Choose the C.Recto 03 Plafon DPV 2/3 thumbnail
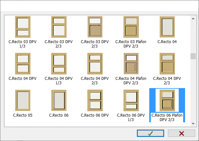The width and height of the screenshot is (199, 141). [131, 27]
